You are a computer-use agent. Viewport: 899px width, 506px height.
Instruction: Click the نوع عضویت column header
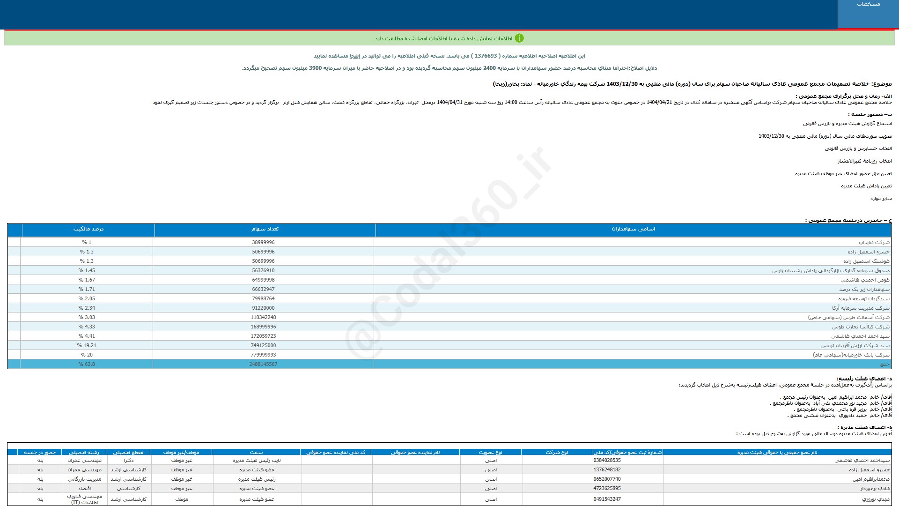490,453
